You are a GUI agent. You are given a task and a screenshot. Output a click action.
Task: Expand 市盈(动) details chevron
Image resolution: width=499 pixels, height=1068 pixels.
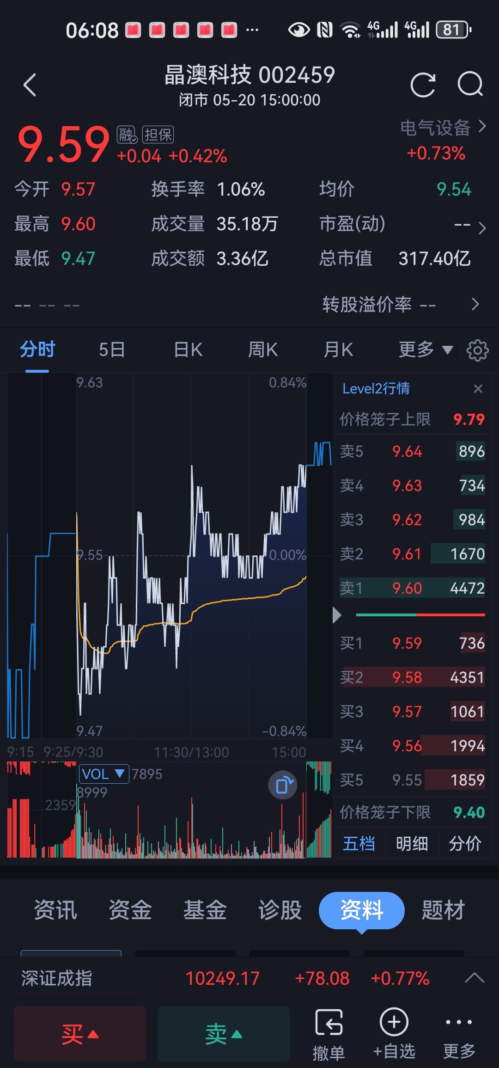point(482,228)
